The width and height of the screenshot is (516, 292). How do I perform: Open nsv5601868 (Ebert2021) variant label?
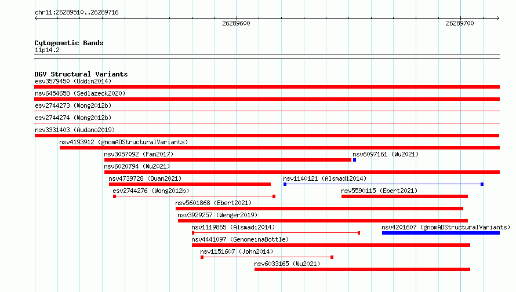[x=213, y=203]
